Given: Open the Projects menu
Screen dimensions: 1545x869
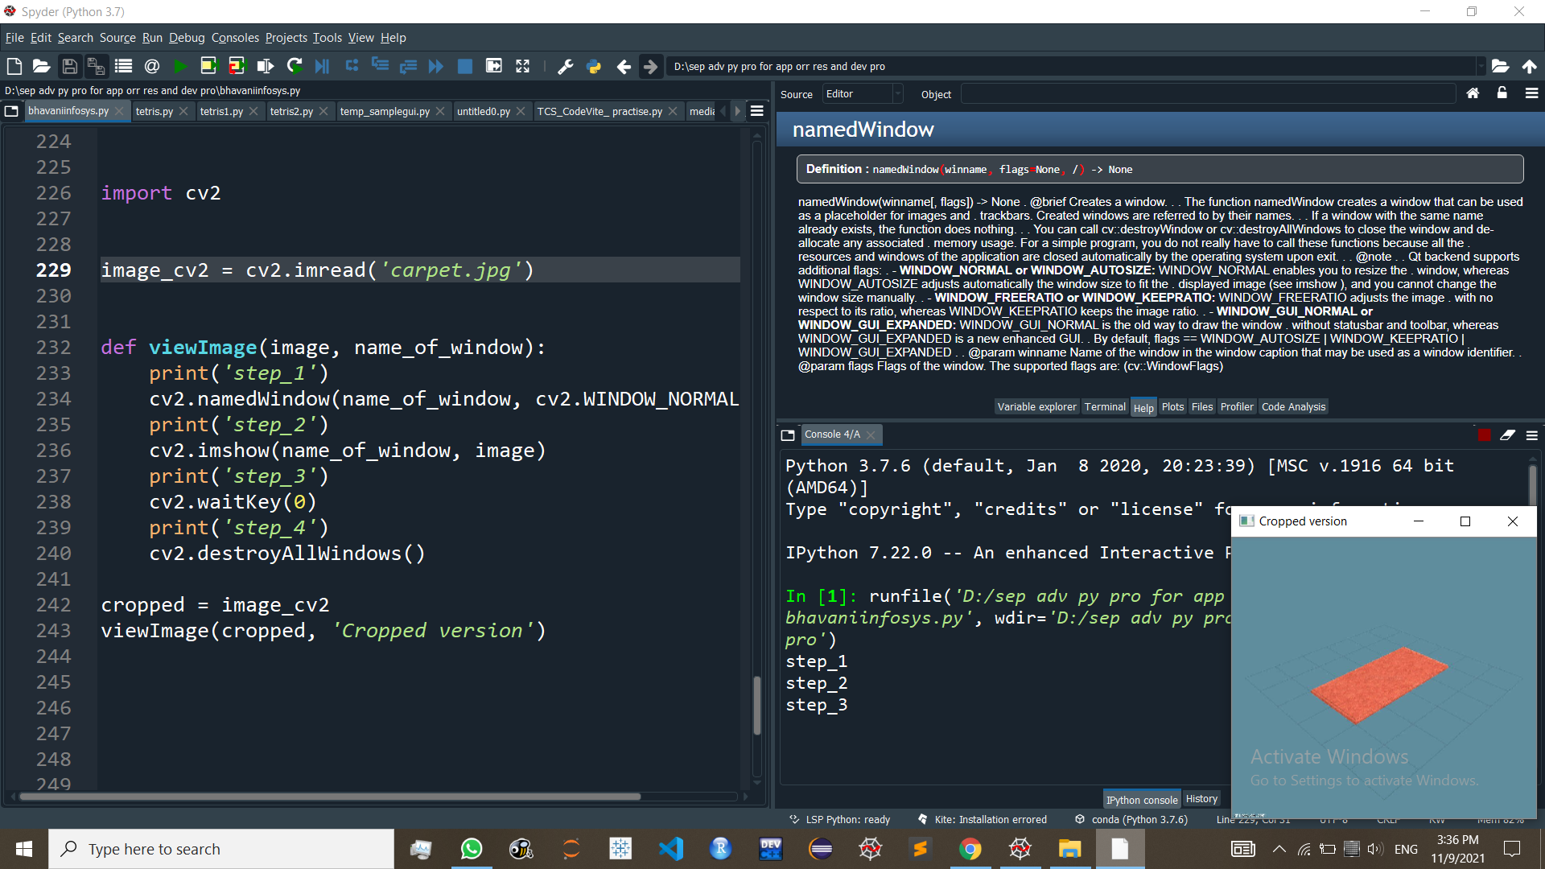Looking at the screenshot, I should (286, 38).
